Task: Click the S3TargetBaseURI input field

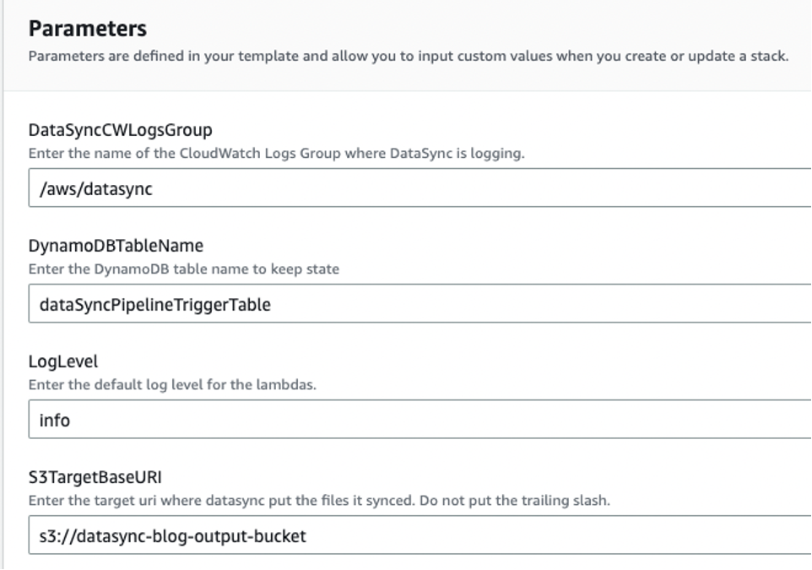Action: (253, 535)
